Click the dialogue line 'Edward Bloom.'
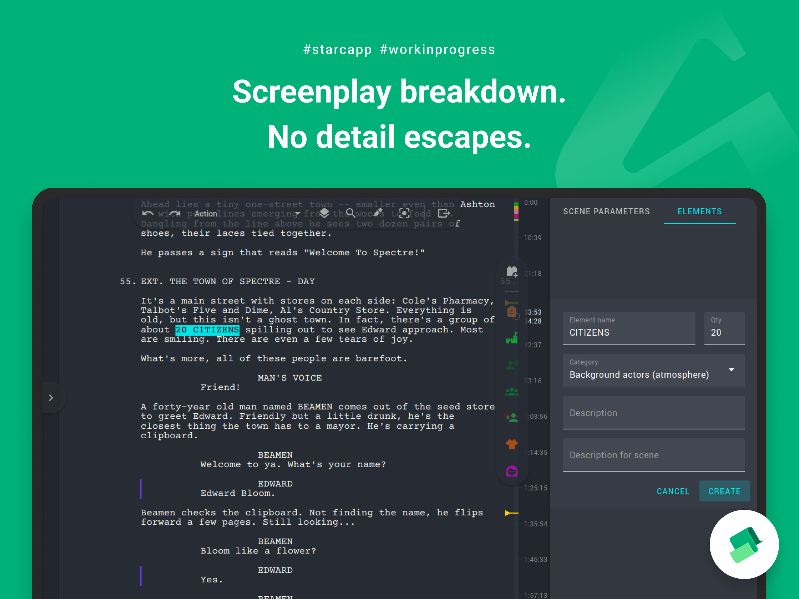799x599 pixels. (x=238, y=493)
